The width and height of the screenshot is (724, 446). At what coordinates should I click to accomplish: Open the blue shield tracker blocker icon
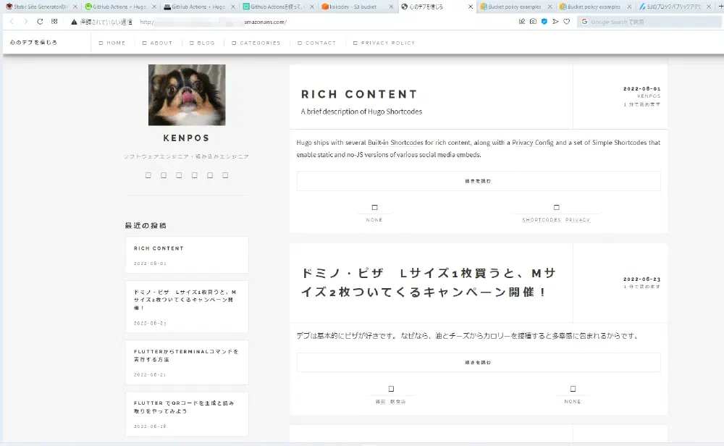point(544,22)
